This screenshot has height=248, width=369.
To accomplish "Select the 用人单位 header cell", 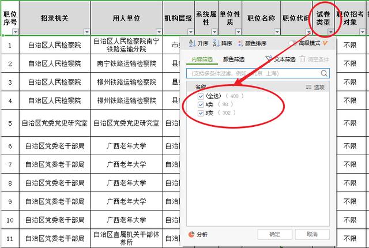I will [x=127, y=18].
